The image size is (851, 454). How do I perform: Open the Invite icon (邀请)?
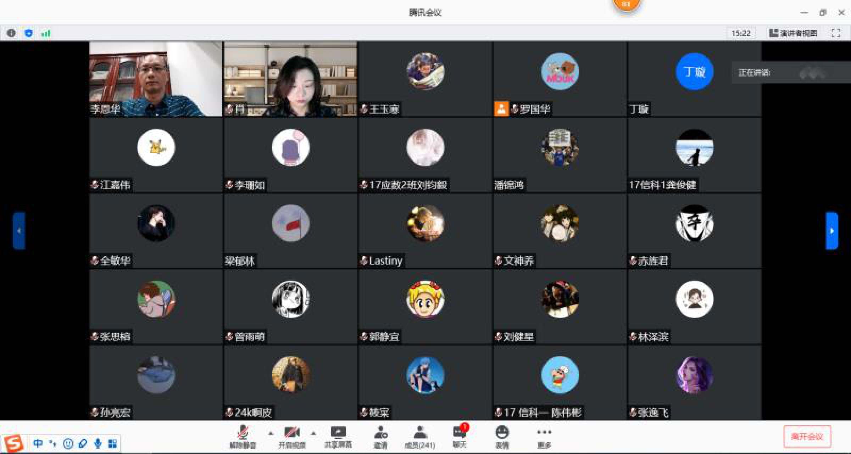pyautogui.click(x=381, y=436)
